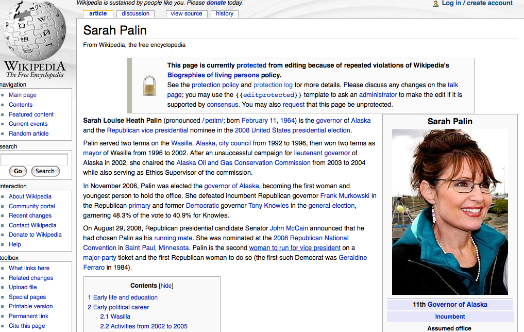Open Contact Wikipedia link
Viewport: 524px width, 332px height.
click(x=32, y=225)
